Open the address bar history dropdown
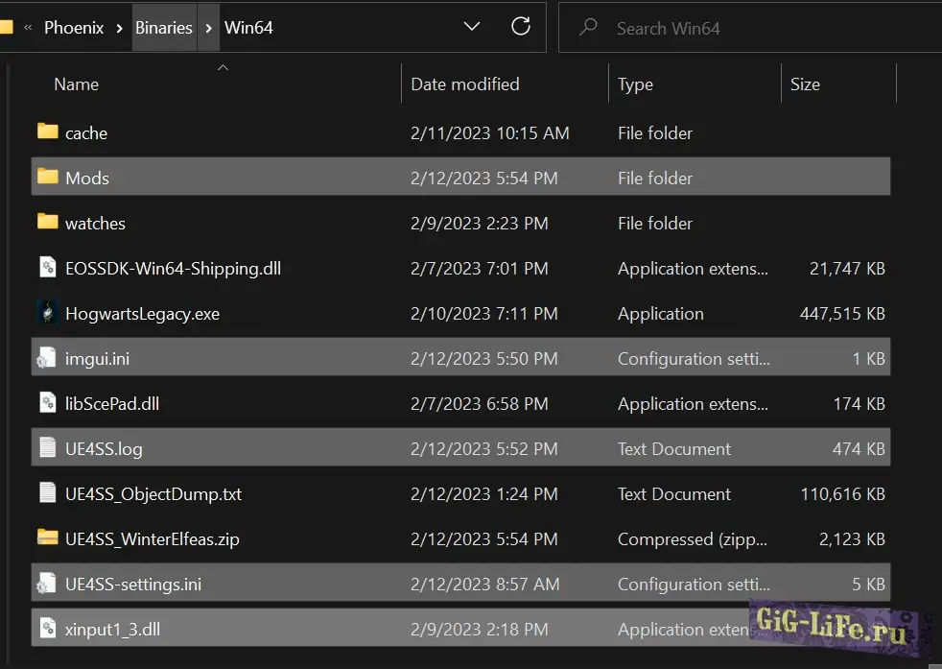Image resolution: width=942 pixels, height=669 pixels. (x=472, y=27)
